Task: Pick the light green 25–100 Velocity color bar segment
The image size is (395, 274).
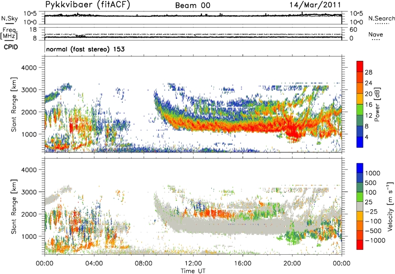Action: pyautogui.click(x=360, y=197)
